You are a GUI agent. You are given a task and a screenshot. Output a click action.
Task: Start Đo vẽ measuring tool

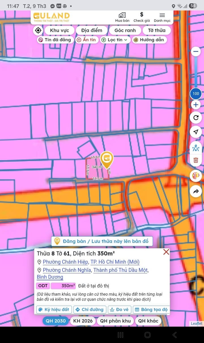tap(120, 309)
